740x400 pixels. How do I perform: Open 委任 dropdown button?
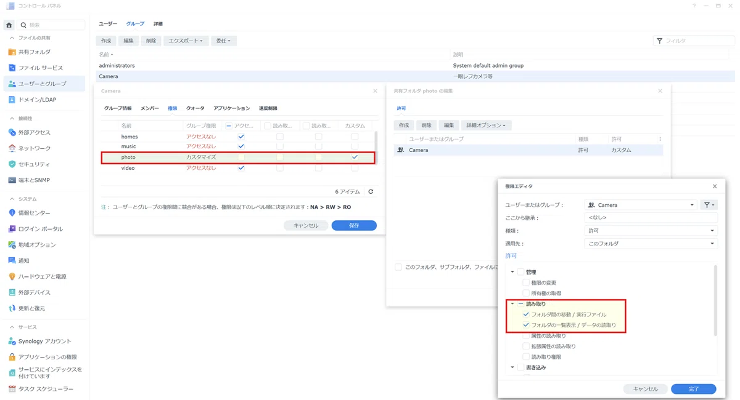click(x=224, y=41)
